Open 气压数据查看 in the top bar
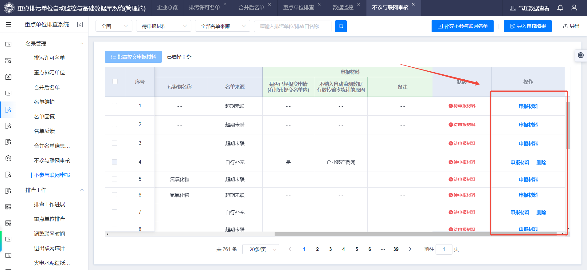This screenshot has height=270, width=587. [530, 8]
